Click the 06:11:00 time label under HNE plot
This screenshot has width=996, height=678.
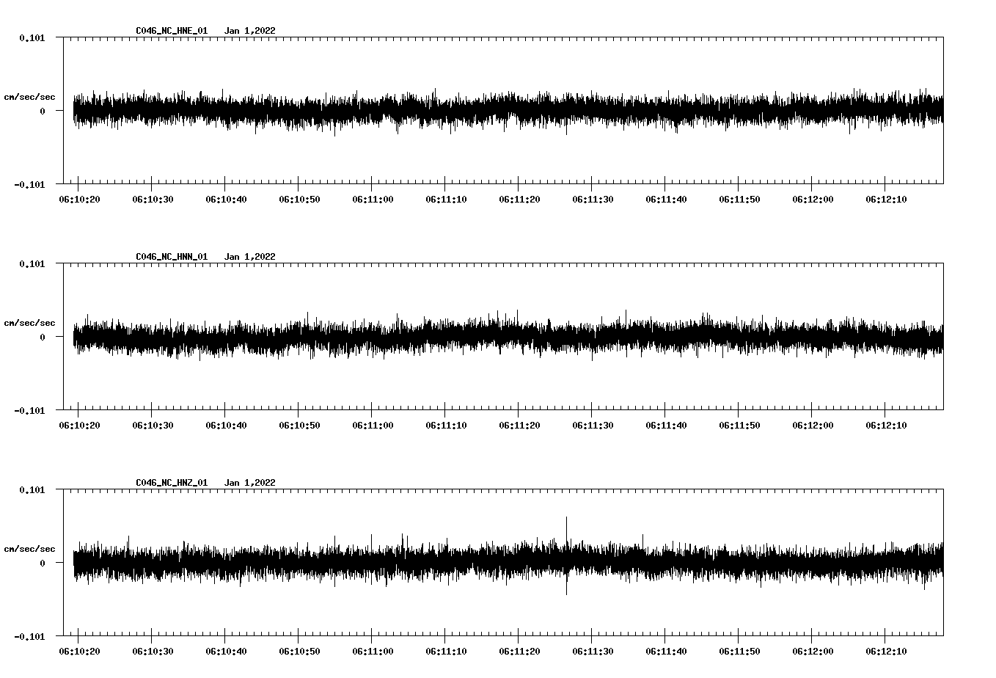pos(373,200)
